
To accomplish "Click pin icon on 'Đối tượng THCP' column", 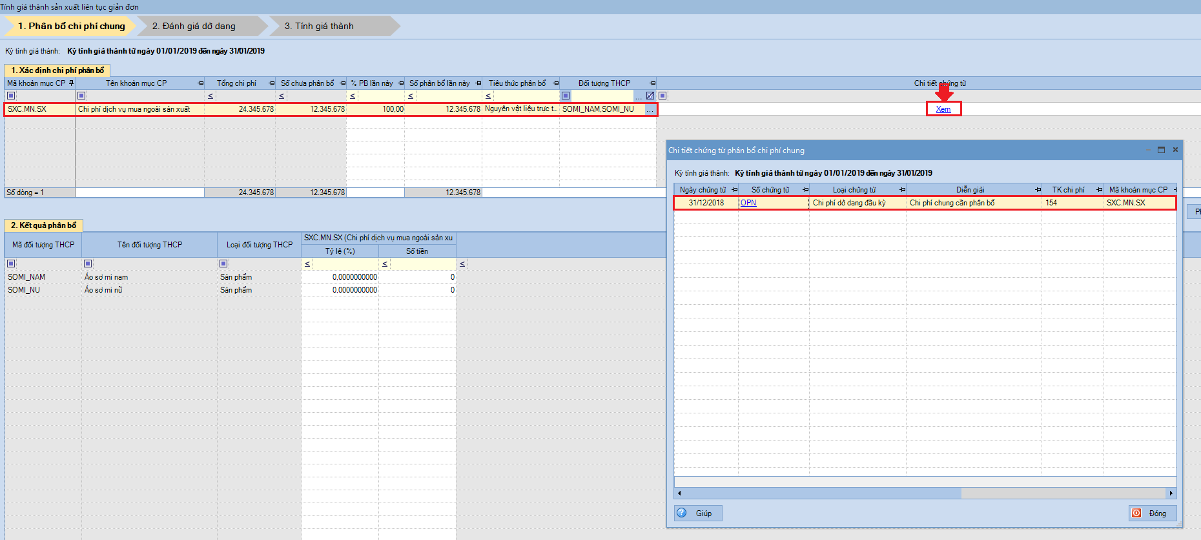I will pyautogui.click(x=652, y=83).
